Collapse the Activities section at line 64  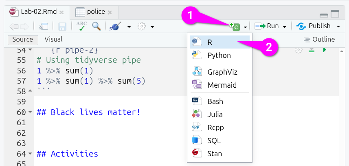point(30,154)
